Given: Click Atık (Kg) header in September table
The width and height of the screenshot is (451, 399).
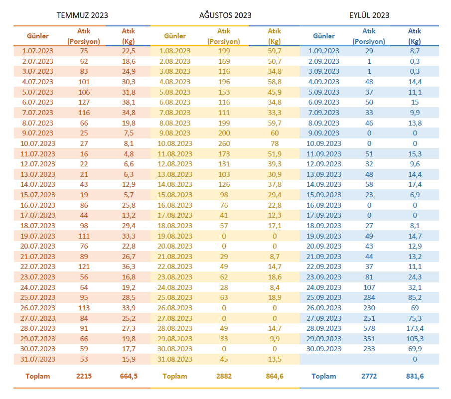Looking at the screenshot, I should click(414, 36).
